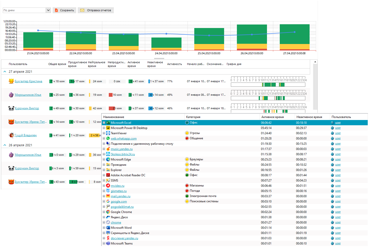Viewport: 369px width, 247px height.
Task: Expand the Microsoft Word row
Action: click(104, 228)
